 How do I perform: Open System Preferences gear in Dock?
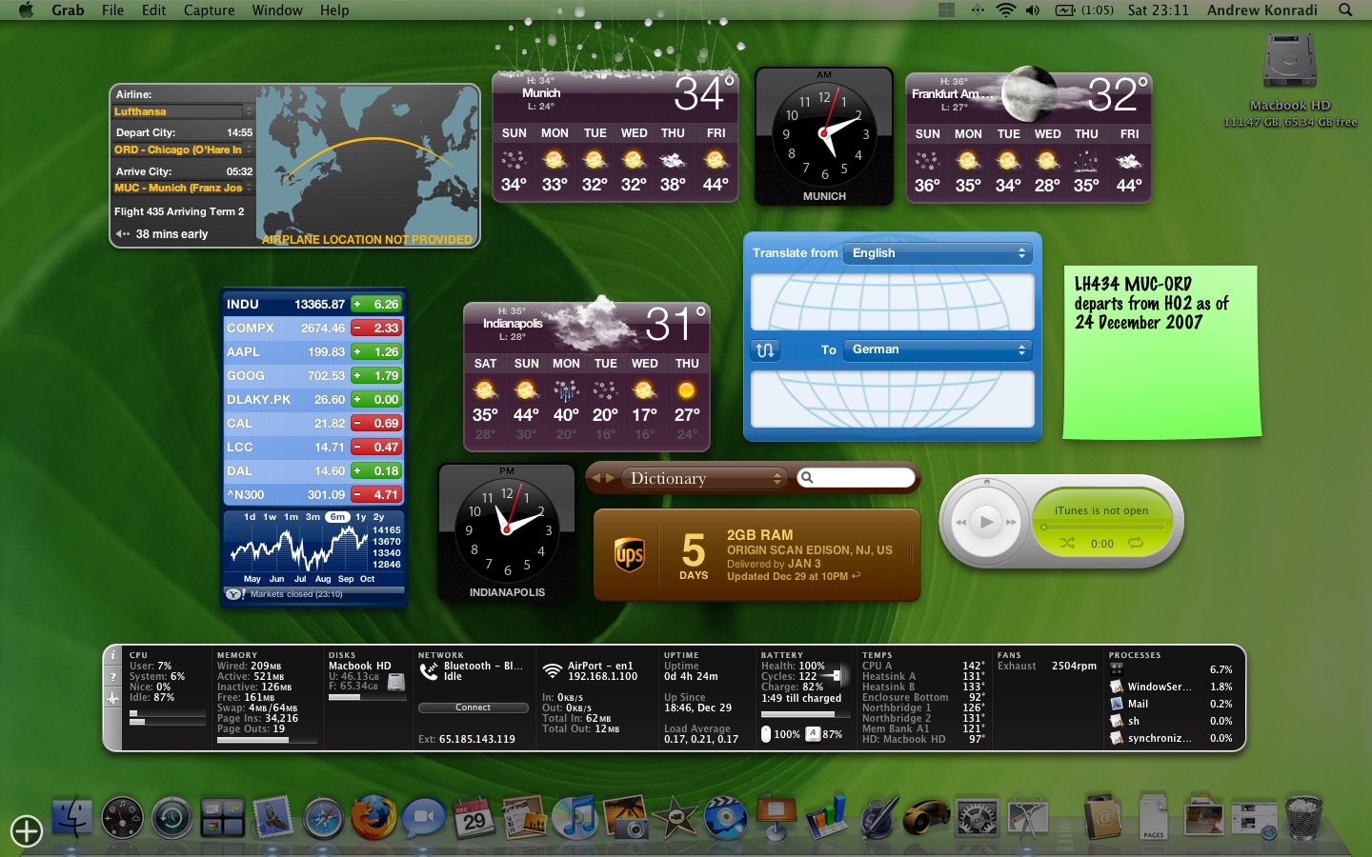pos(977,818)
